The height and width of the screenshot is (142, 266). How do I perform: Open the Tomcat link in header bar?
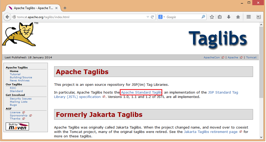tap(251, 58)
